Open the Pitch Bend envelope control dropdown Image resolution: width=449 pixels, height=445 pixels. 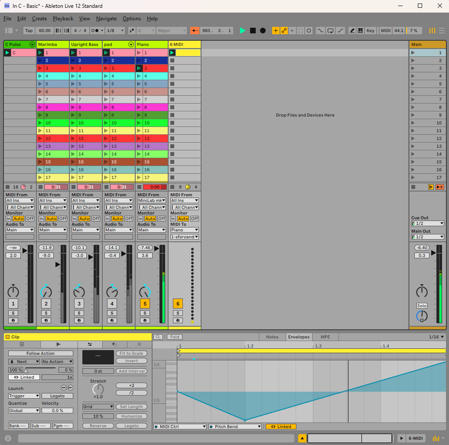[x=235, y=427]
